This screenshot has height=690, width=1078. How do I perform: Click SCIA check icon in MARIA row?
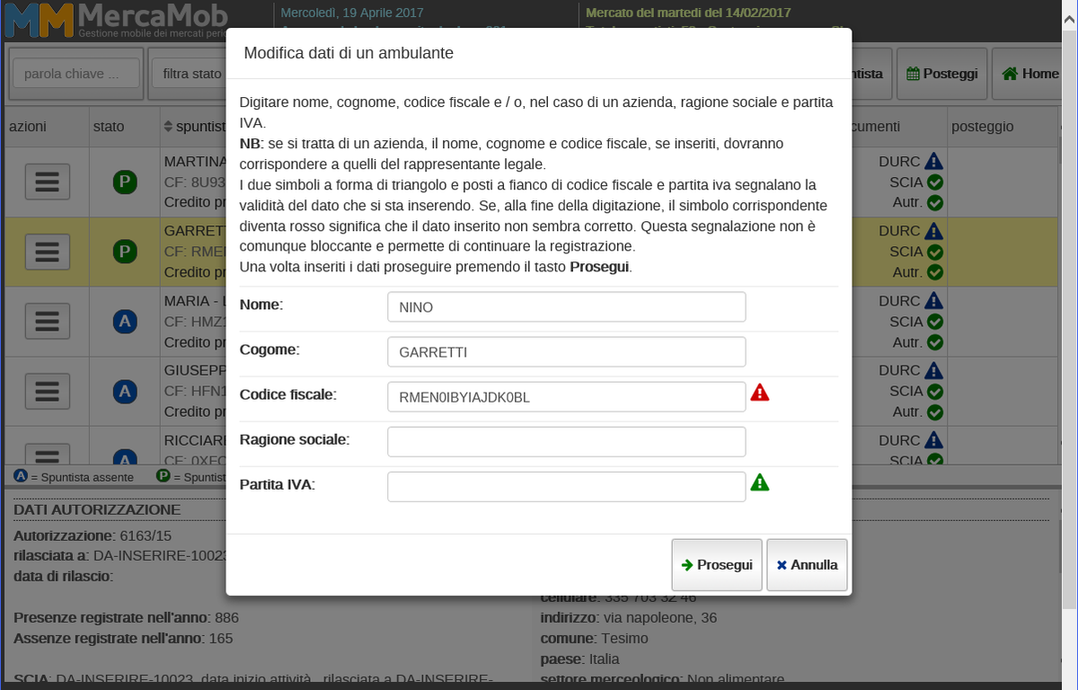click(934, 322)
